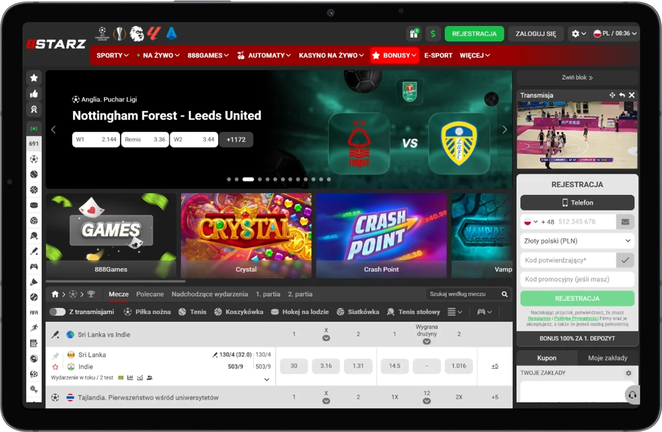Switch to the Nadchodzące wydarzenia tab
Image resolution: width=662 pixels, height=432 pixels.
pos(209,294)
